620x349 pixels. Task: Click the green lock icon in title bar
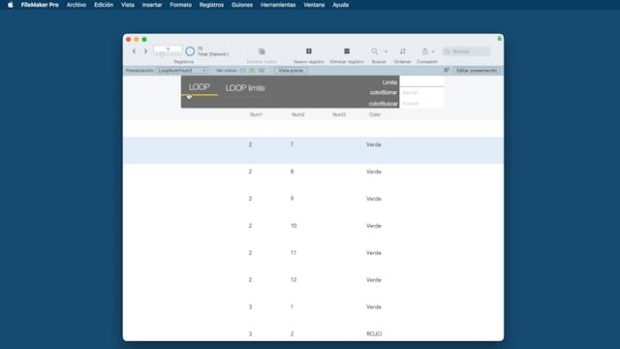click(500, 39)
